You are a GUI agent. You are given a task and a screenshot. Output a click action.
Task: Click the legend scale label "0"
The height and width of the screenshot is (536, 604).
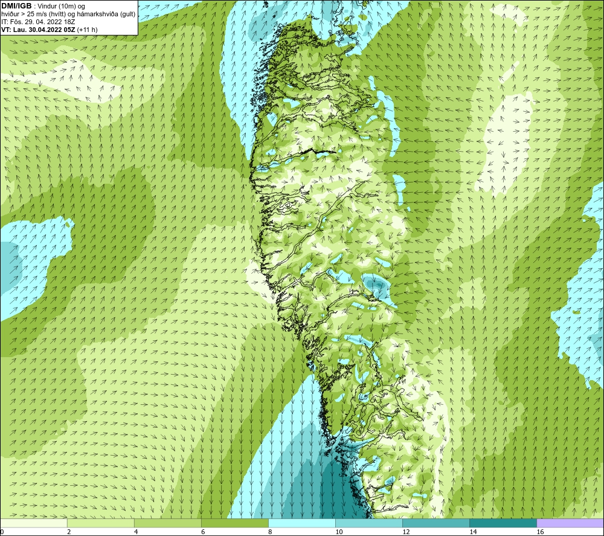coord(2,532)
